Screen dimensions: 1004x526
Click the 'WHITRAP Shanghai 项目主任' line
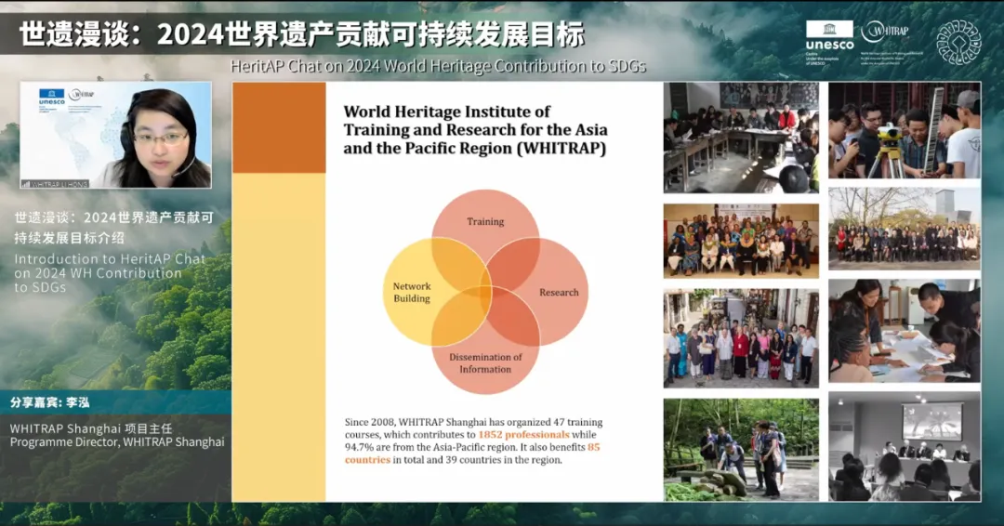91,428
